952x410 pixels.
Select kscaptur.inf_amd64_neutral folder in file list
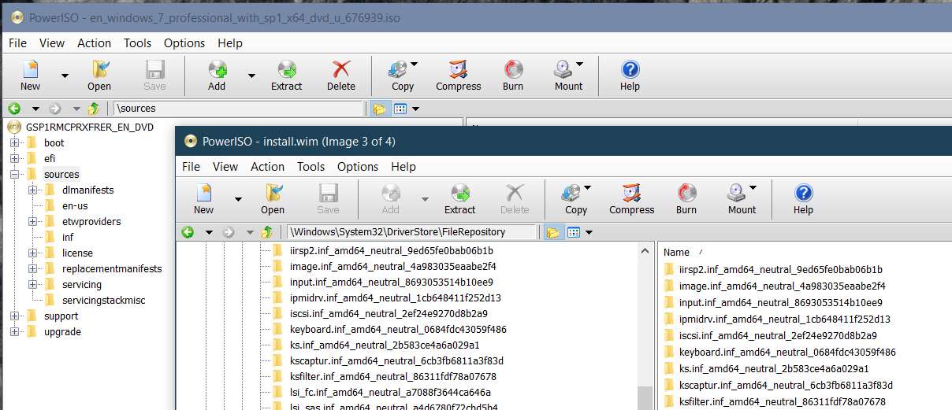tap(785, 385)
